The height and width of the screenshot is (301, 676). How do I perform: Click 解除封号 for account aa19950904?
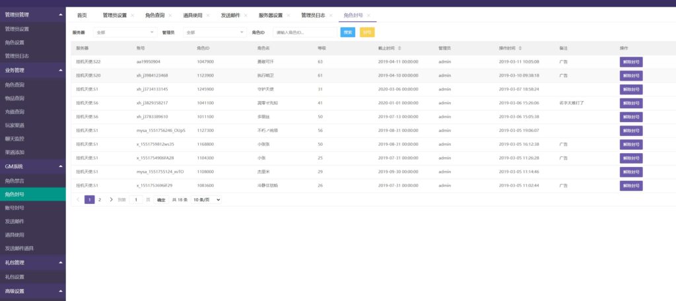click(x=631, y=61)
